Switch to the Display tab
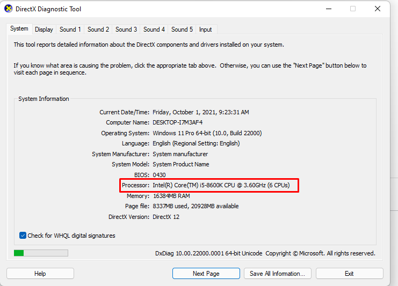Screen dimensions: 398x286 44,30
